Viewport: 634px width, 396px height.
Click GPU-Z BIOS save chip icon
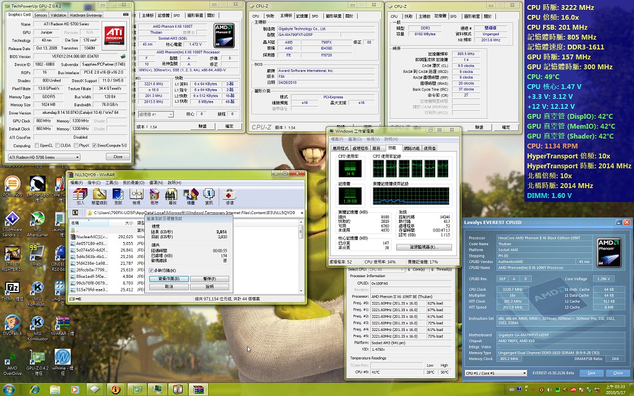point(123,56)
